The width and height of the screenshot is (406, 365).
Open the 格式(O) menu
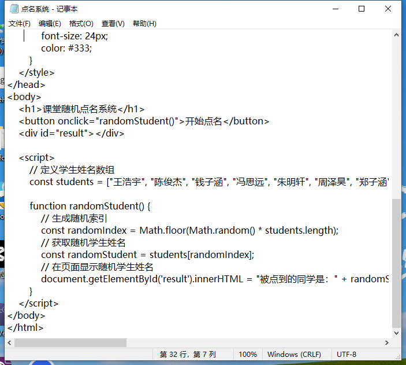(x=81, y=24)
